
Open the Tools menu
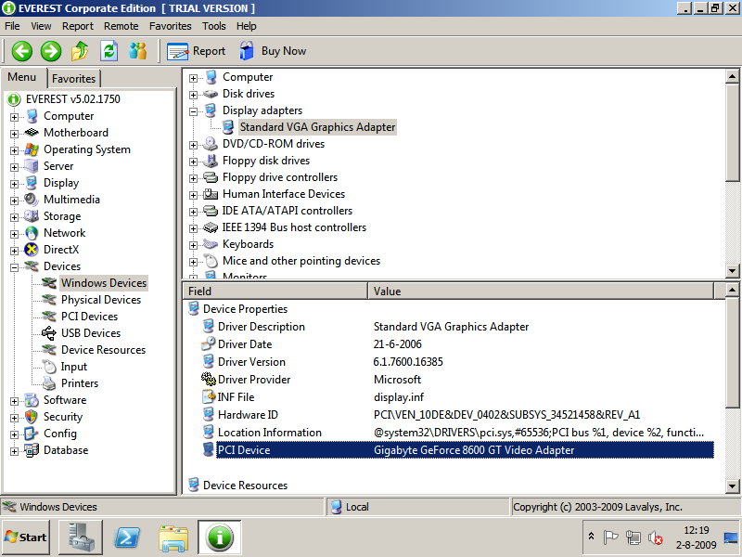pyautogui.click(x=214, y=26)
